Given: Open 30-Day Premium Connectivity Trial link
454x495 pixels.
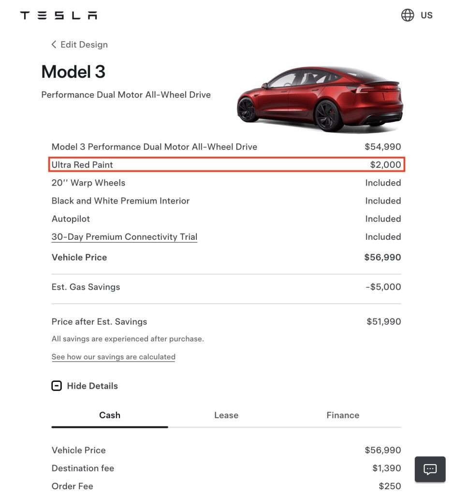Looking at the screenshot, I should coord(124,237).
